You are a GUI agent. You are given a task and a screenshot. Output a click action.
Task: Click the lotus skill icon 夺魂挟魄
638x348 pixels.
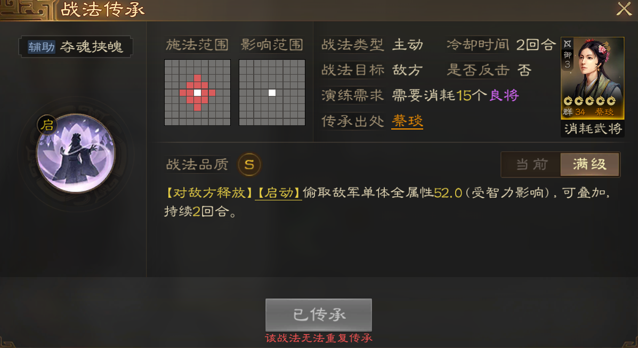(x=76, y=153)
